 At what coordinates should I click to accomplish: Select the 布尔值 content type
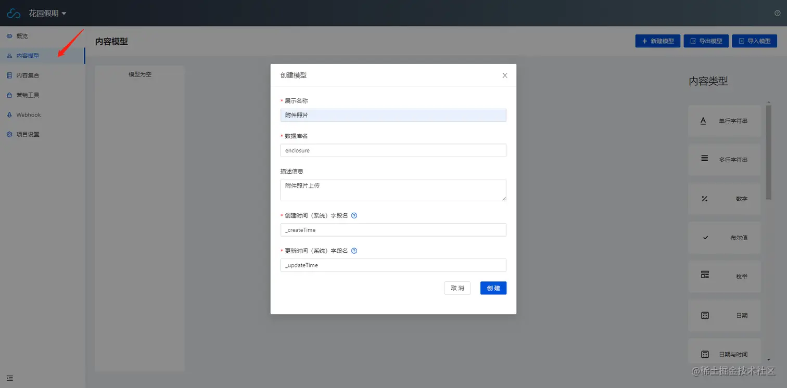tap(724, 238)
